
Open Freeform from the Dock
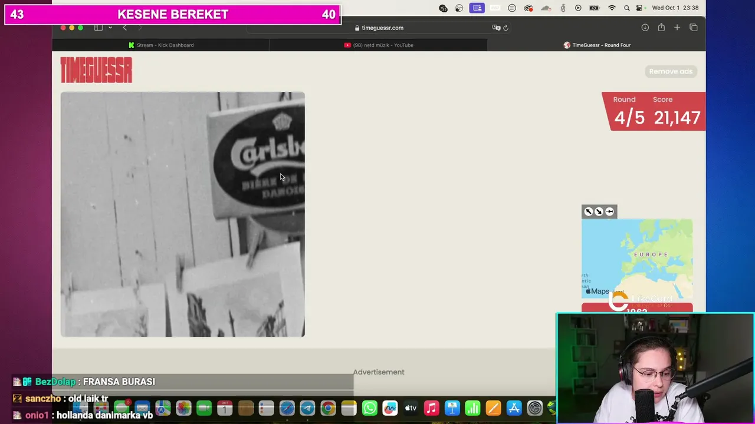(390, 408)
